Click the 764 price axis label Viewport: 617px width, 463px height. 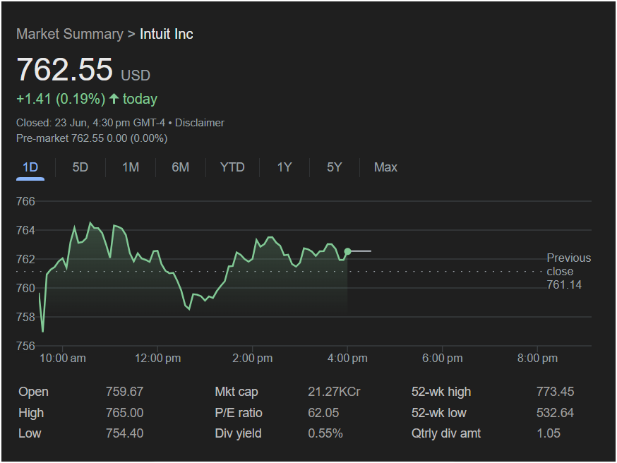25,230
